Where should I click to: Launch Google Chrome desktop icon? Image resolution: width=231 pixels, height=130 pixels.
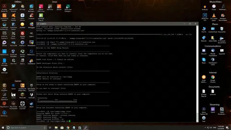213,79
